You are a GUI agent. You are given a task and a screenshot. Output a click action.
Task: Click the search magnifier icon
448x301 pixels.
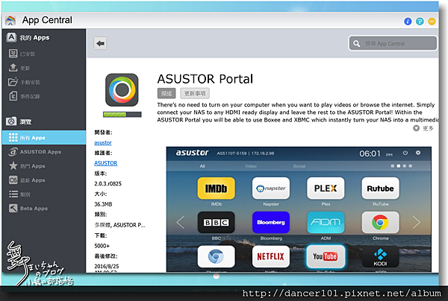(357, 44)
